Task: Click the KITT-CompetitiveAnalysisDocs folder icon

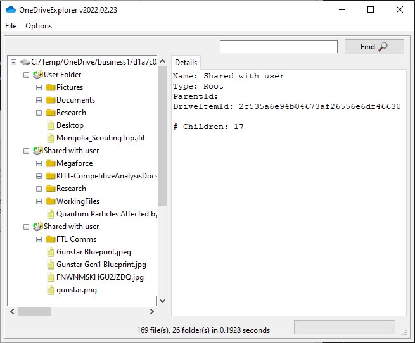Action: tap(50, 176)
